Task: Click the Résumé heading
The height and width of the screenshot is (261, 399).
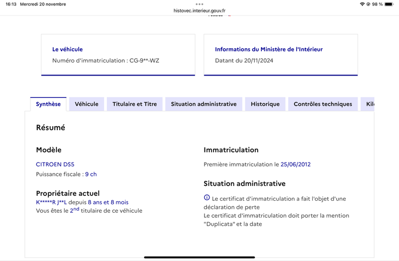Action: (51, 128)
